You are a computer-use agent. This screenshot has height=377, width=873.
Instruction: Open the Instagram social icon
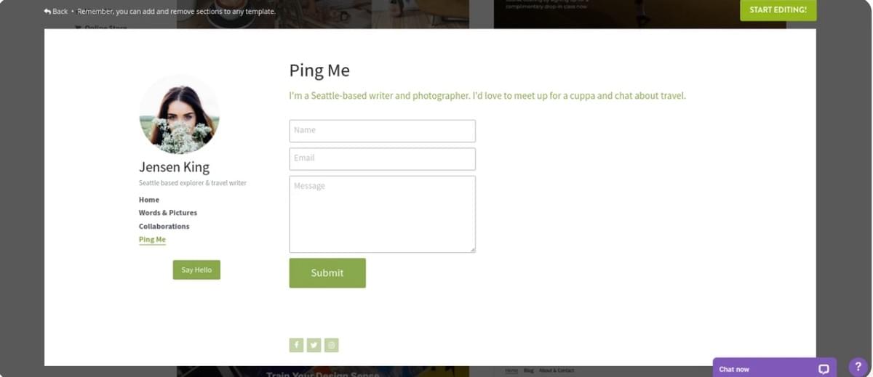[331, 345]
